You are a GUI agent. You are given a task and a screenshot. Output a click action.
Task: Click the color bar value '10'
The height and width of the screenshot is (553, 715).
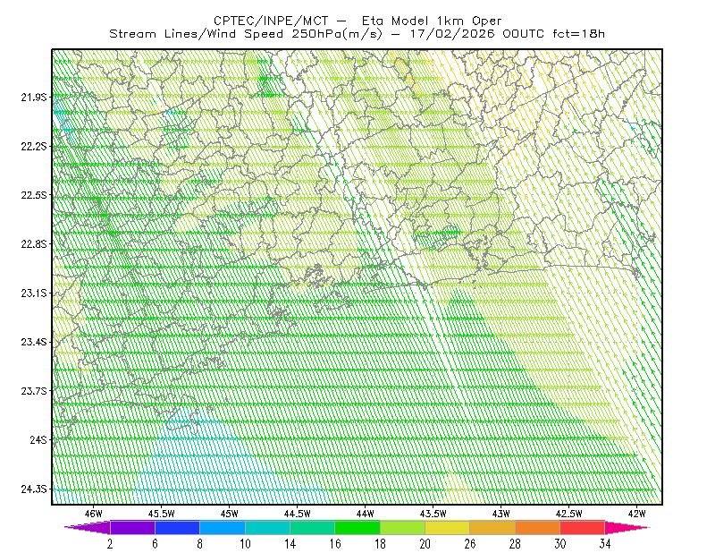tap(245, 544)
